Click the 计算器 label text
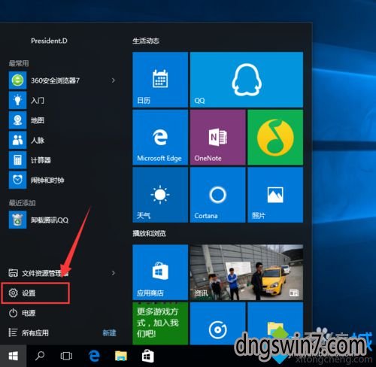This screenshot has height=367, width=376. [x=41, y=160]
